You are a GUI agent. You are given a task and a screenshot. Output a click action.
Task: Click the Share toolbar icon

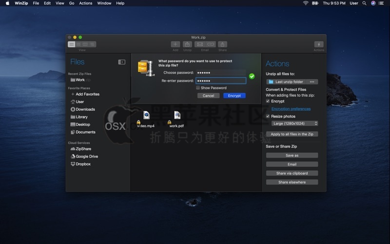tap(222, 44)
